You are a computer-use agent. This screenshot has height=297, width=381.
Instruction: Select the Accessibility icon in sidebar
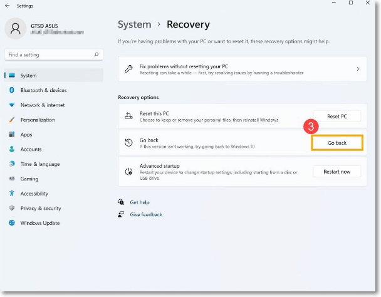11,194
